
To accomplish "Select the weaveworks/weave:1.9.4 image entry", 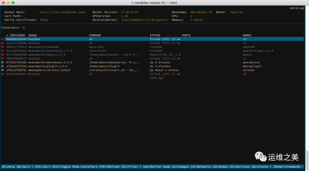I will click(x=47, y=55).
